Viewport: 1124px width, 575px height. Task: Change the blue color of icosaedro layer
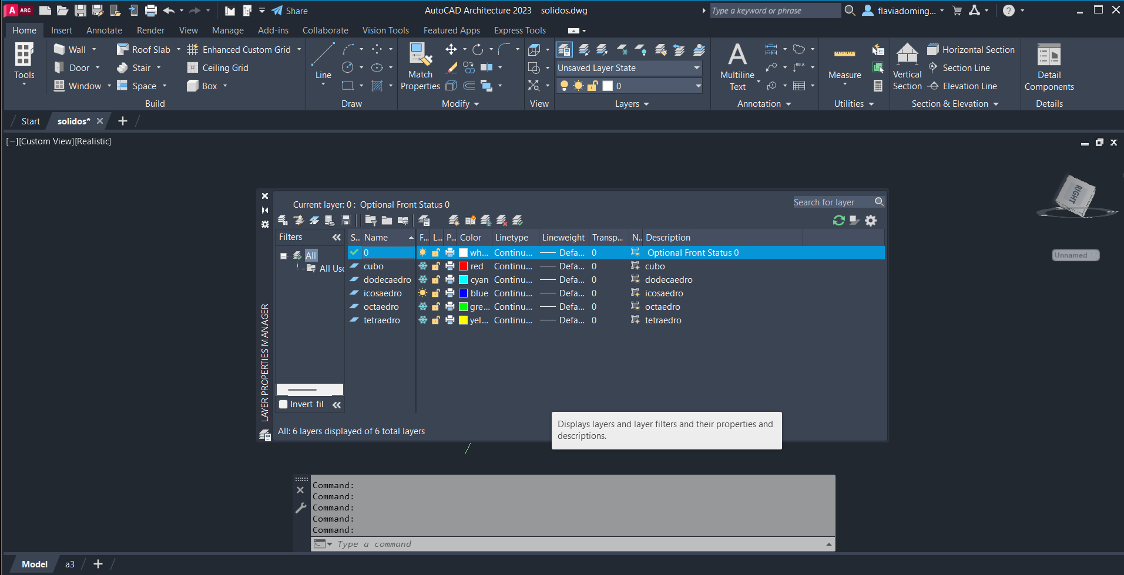point(464,293)
